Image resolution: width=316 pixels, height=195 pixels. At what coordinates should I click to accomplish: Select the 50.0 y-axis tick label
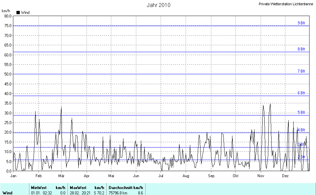8,74
